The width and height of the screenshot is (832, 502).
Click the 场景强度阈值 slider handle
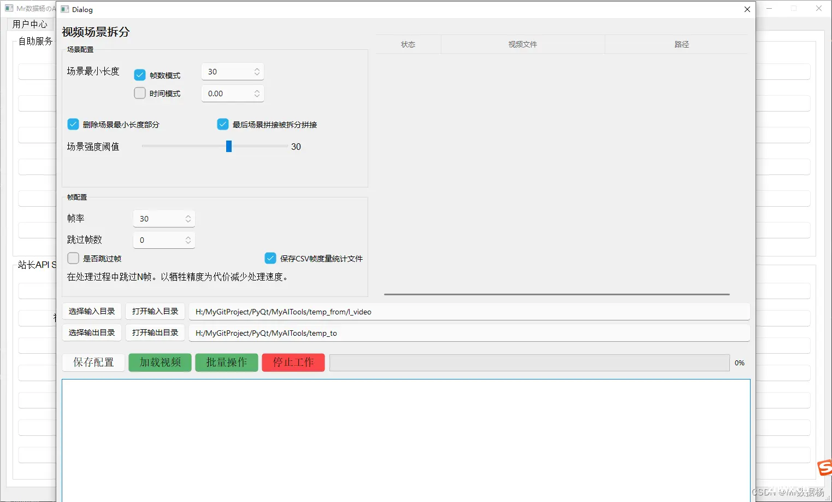point(229,146)
